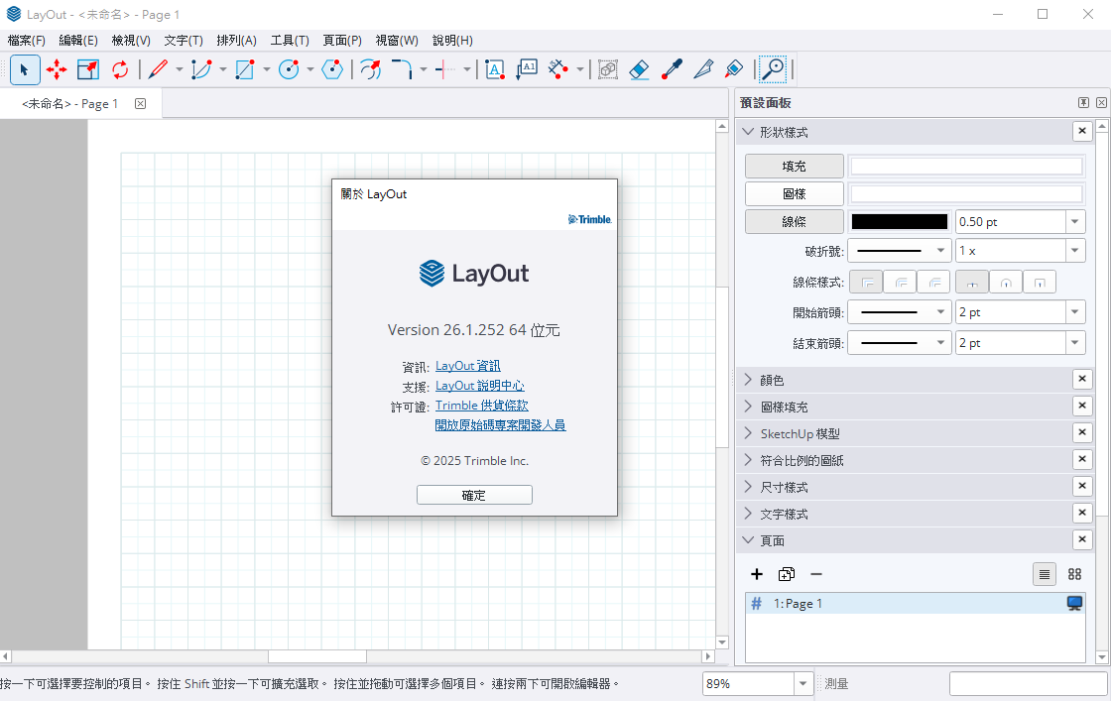Open the 89% zoom level dropdown
This screenshot has width=1111, height=701.
(x=802, y=683)
